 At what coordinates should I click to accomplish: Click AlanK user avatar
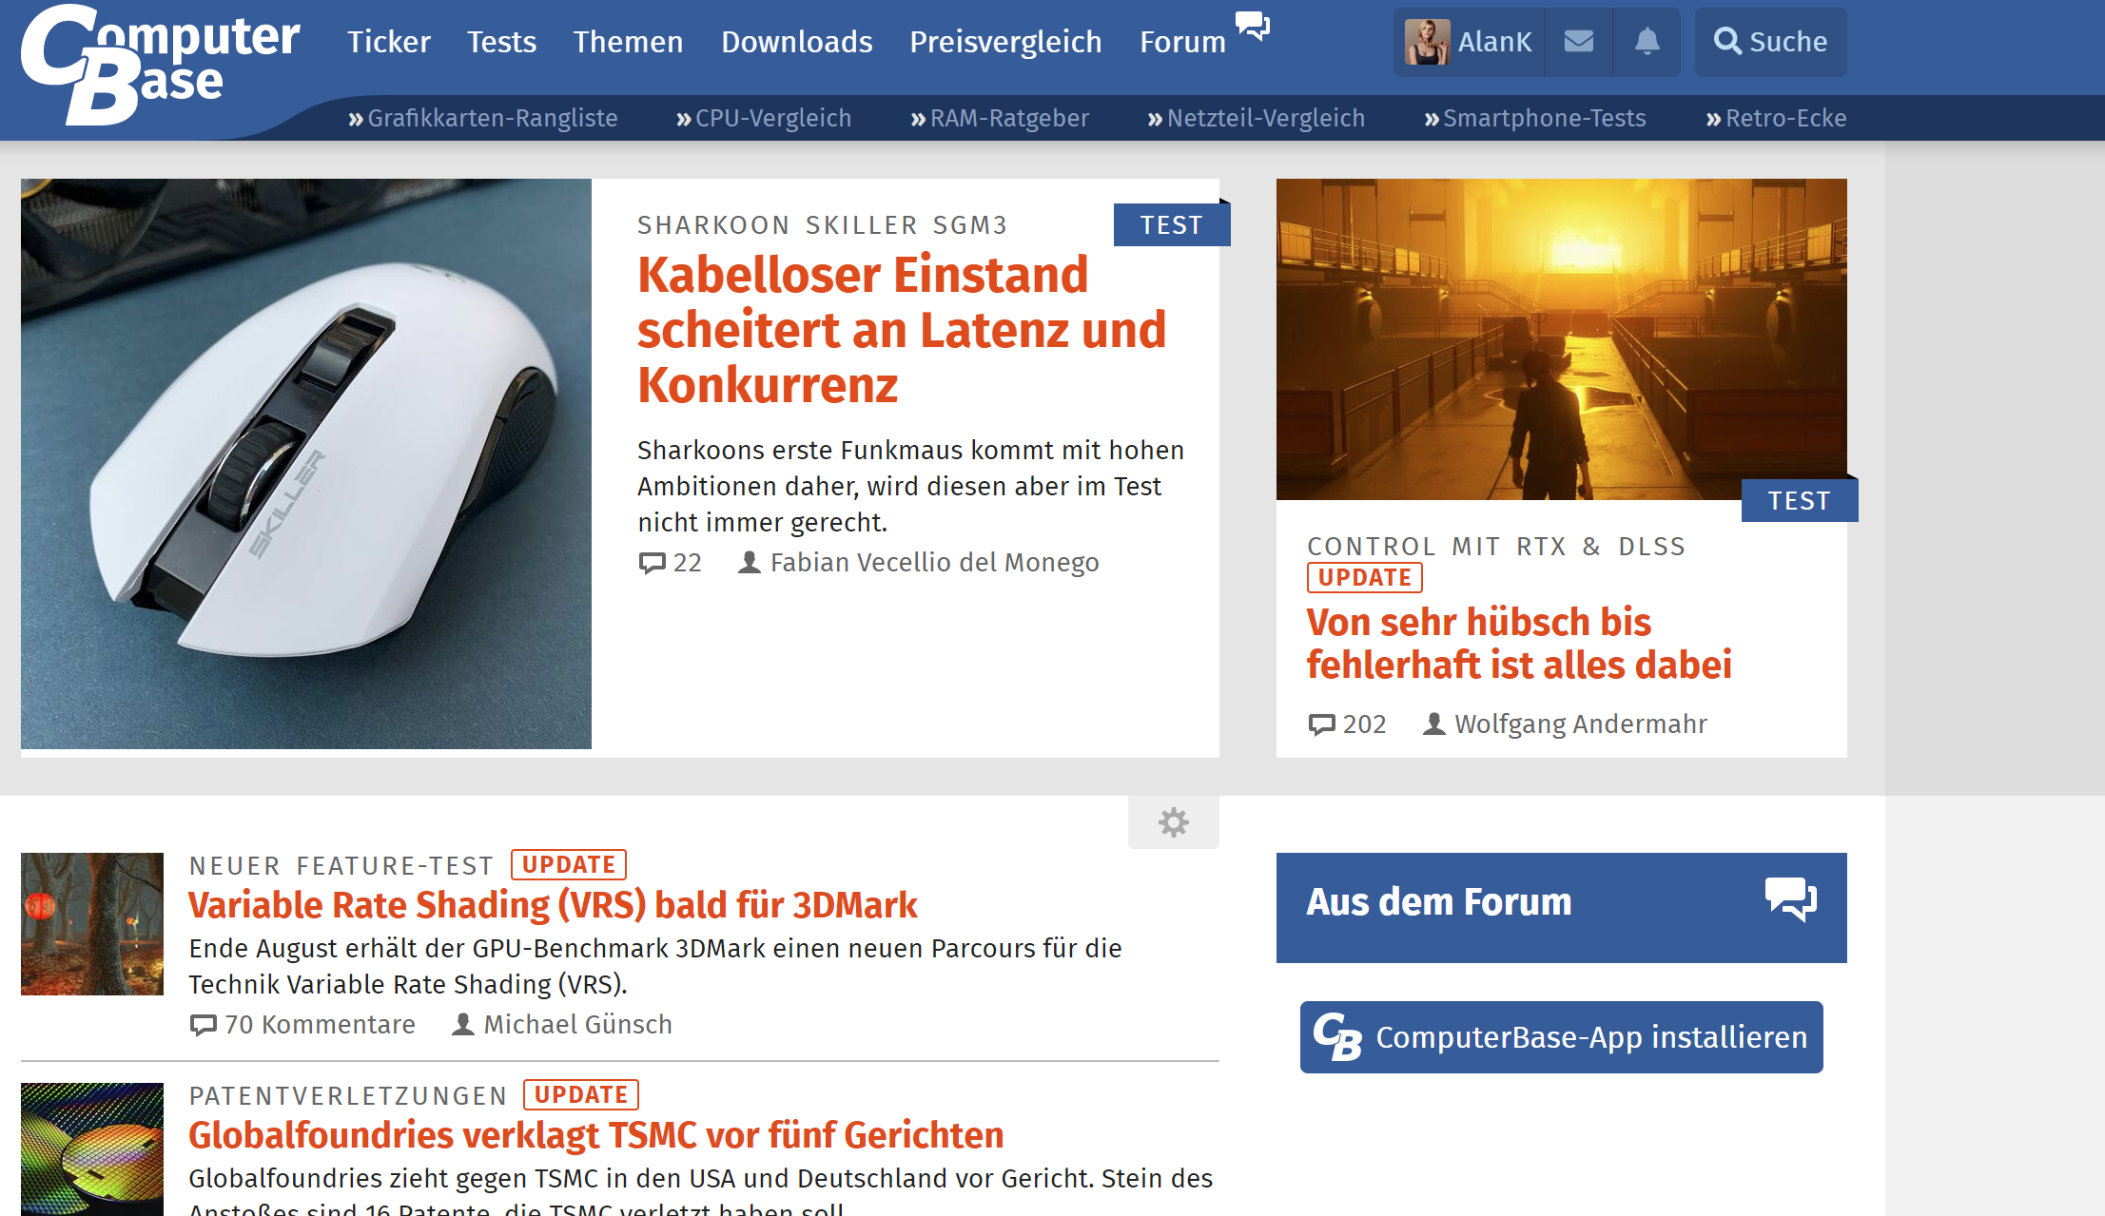pos(1427,42)
